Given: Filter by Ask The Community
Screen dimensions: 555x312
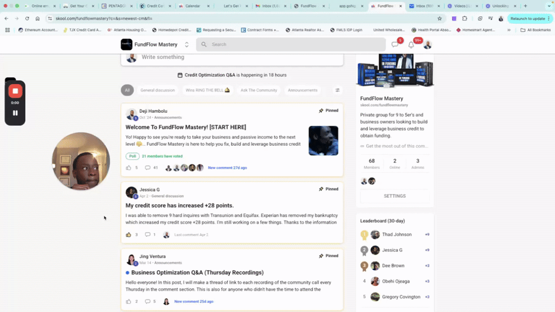Looking at the screenshot, I should click(x=259, y=90).
